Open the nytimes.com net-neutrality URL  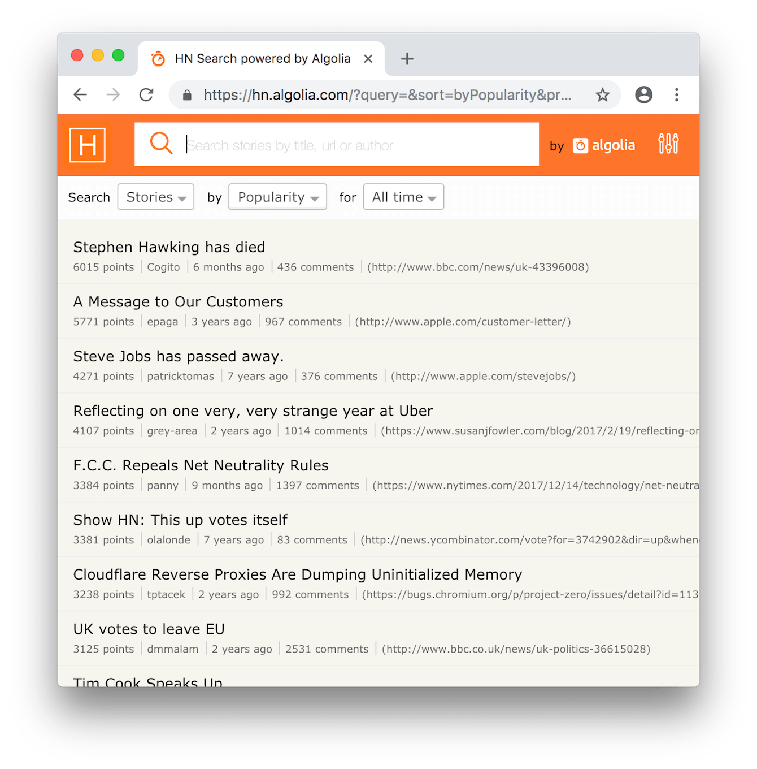point(536,485)
